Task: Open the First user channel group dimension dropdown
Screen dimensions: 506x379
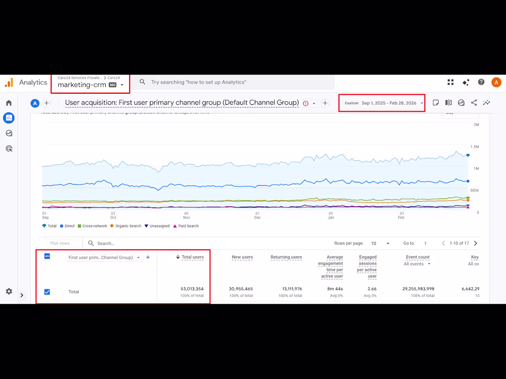Action: [x=105, y=257]
